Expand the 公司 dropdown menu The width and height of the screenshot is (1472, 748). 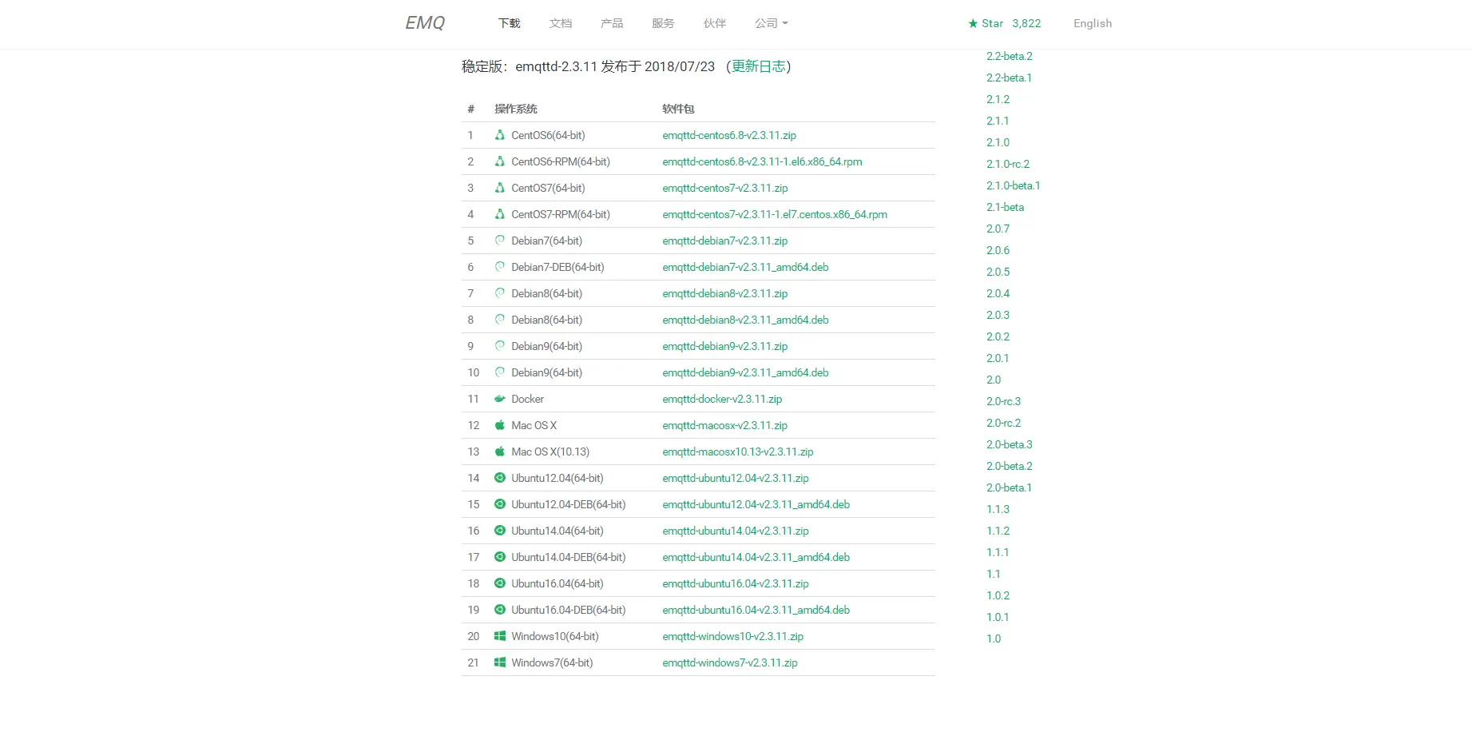pos(771,23)
